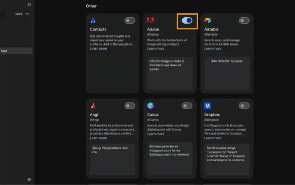
Task: Click the Adobe logo icon
Action: (151, 20)
